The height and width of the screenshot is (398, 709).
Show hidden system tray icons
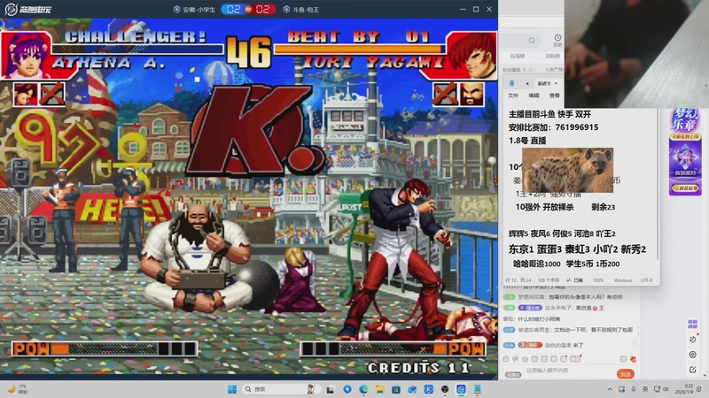610,389
